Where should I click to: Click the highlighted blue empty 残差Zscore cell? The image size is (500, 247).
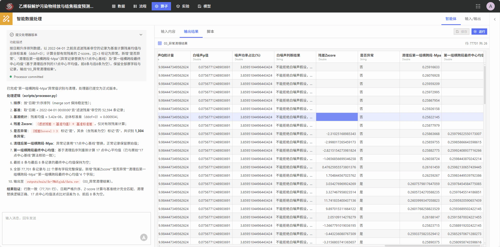pos(337,117)
